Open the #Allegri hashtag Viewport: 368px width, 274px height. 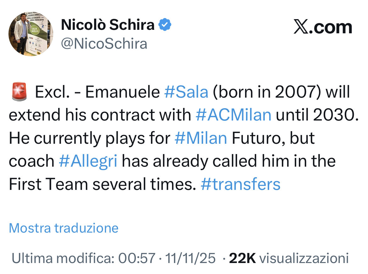pyautogui.click(x=88, y=161)
